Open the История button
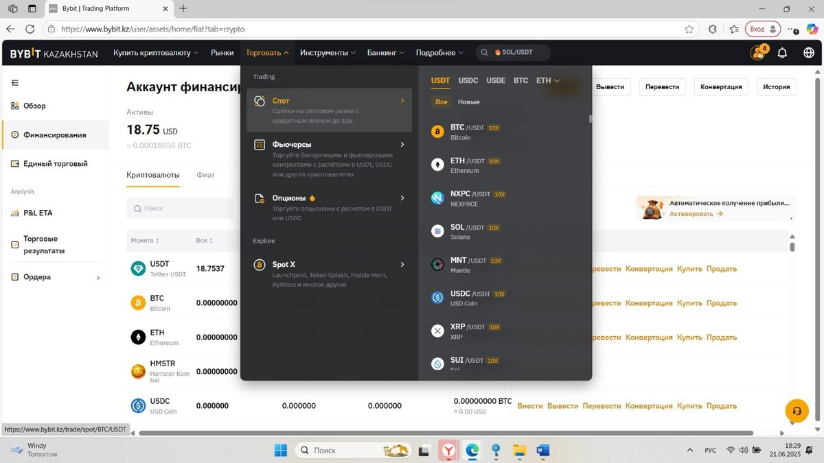 777,86
